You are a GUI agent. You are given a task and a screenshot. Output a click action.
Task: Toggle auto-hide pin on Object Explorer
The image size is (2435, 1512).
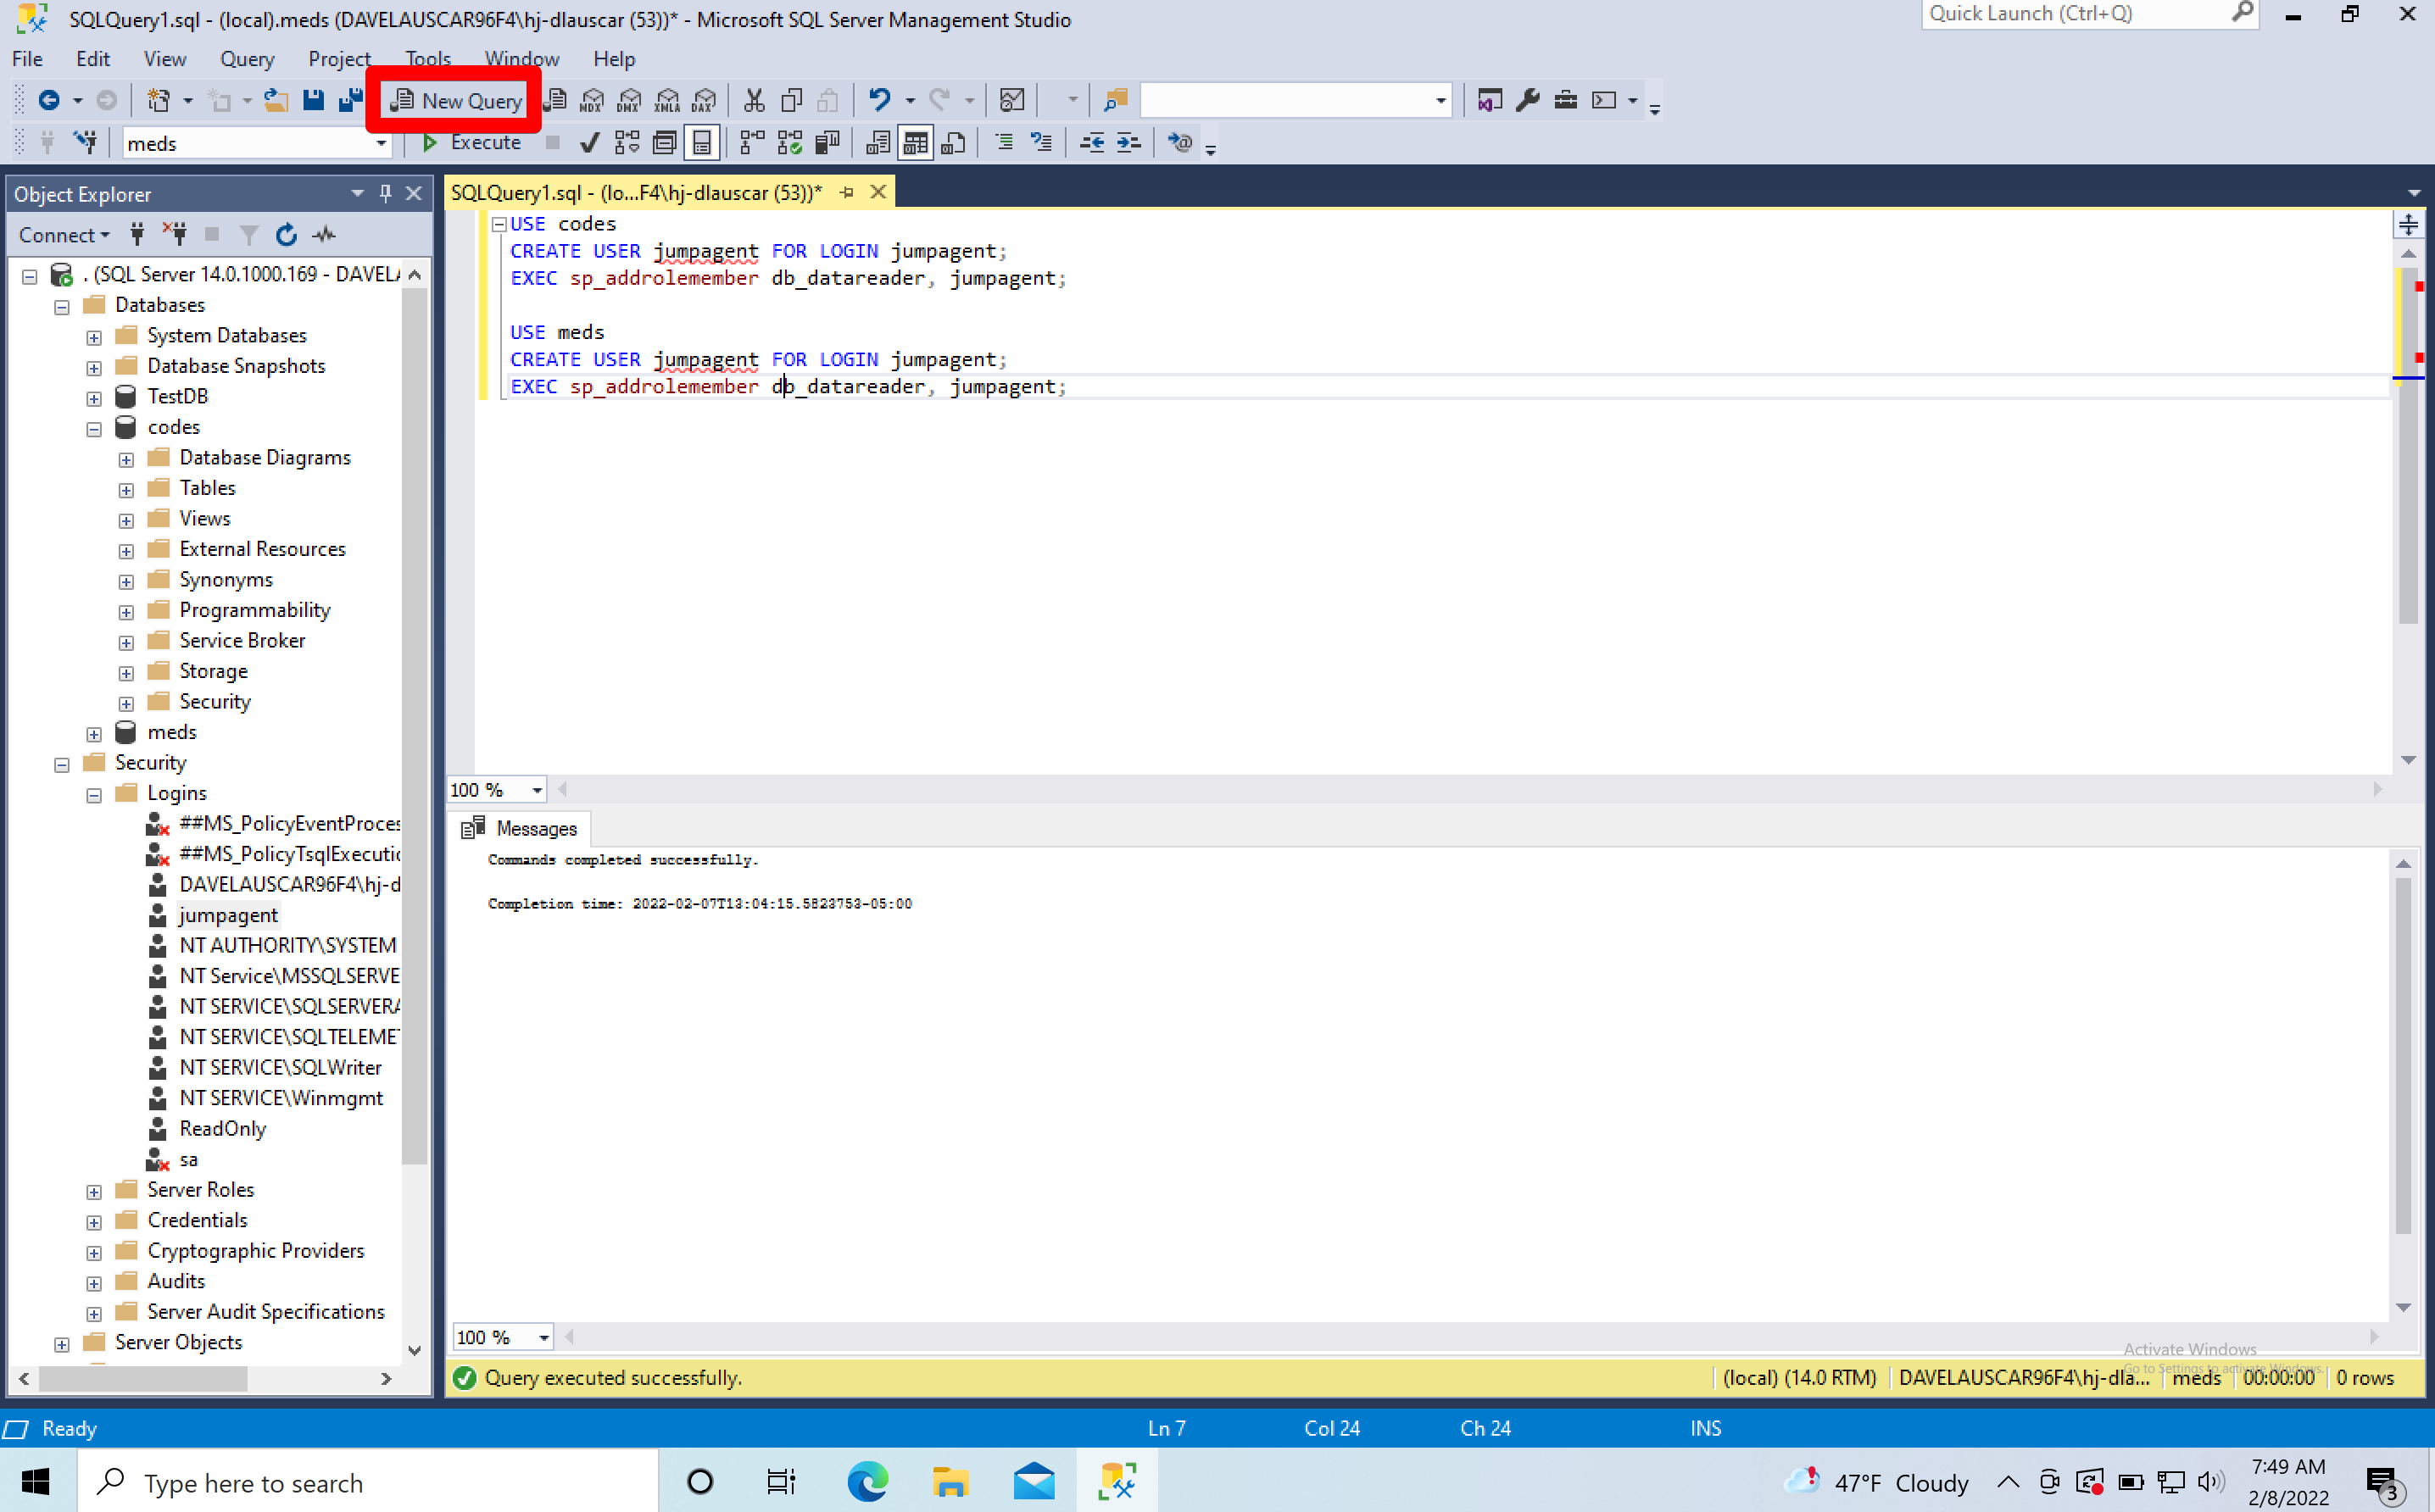(x=386, y=193)
